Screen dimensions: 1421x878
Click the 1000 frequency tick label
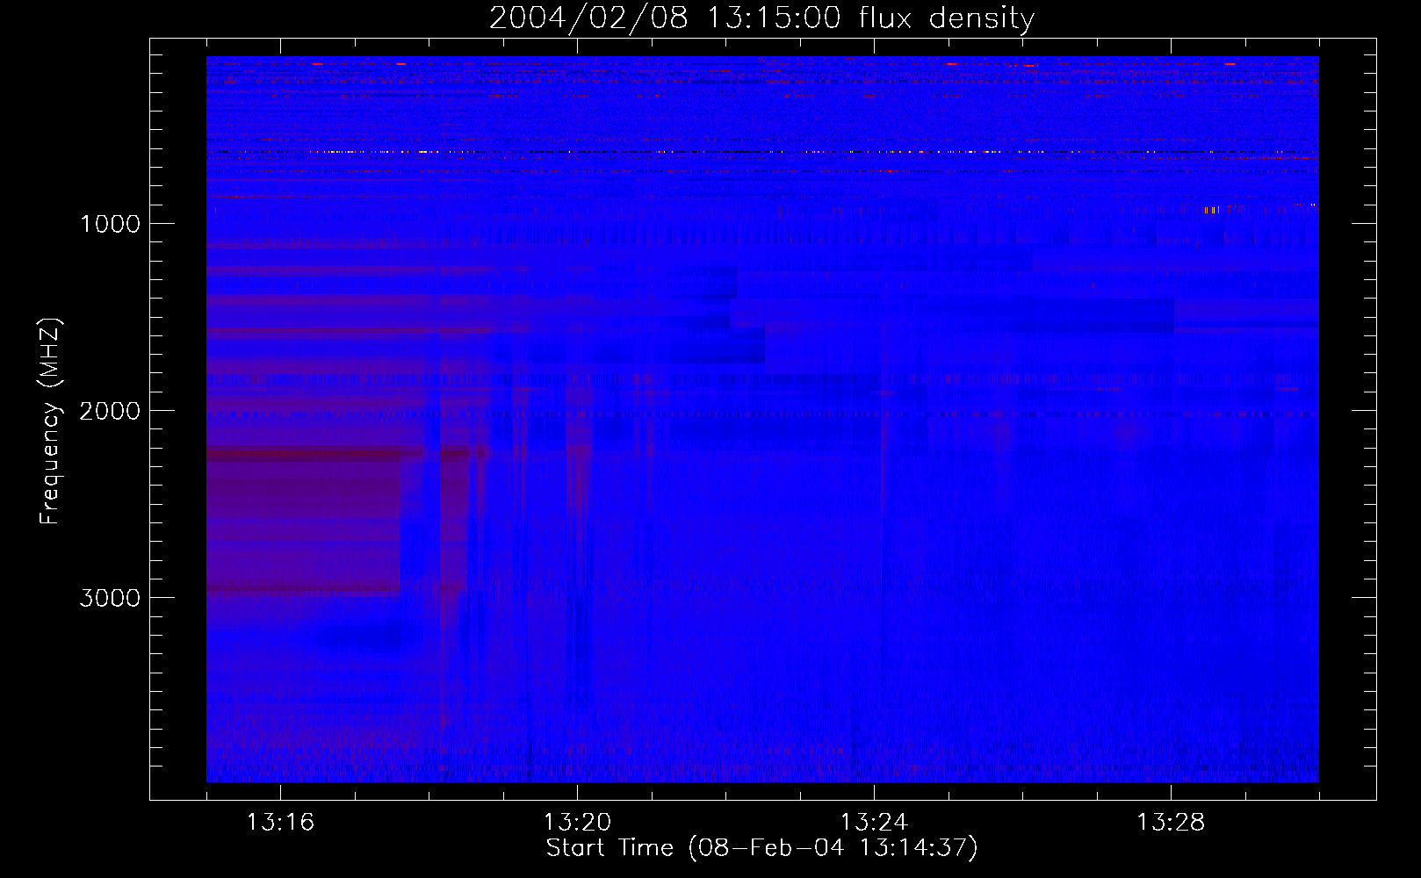tap(110, 224)
